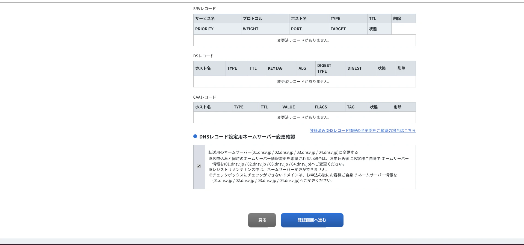Viewport: 524px width, 245px height.
Task: Click the TTL header in the CAA table
Action: [x=270, y=107]
